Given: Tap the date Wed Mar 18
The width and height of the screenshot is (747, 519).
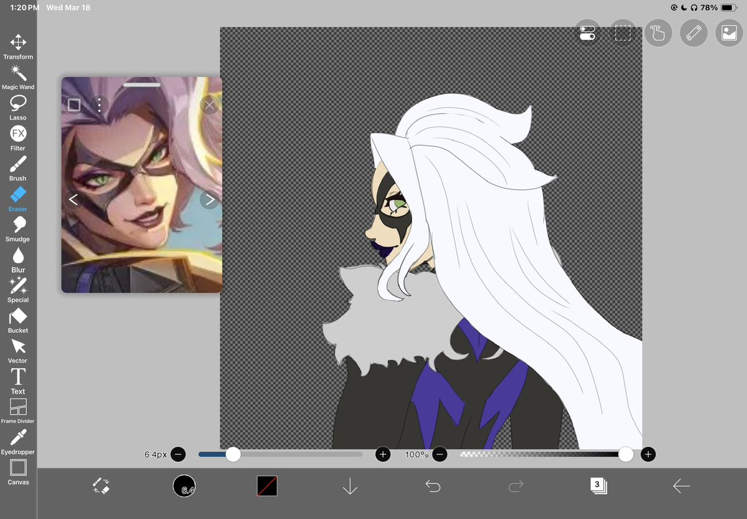Looking at the screenshot, I should click(68, 7).
